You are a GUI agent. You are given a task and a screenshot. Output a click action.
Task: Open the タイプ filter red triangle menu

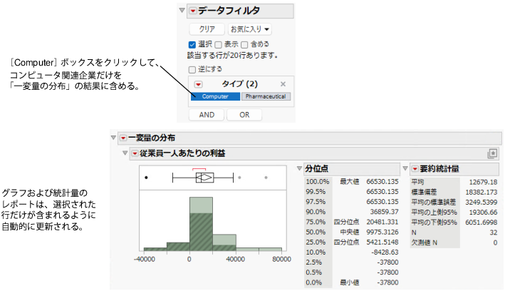199,85
